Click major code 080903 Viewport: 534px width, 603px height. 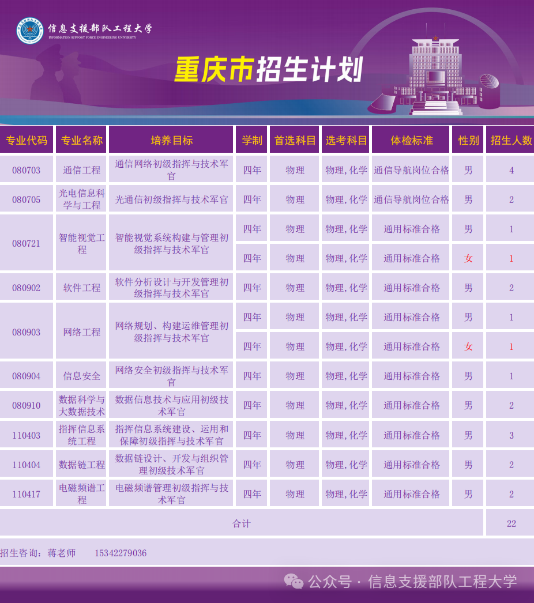point(26,332)
